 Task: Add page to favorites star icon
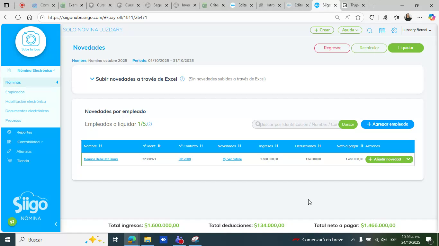coord(358,17)
